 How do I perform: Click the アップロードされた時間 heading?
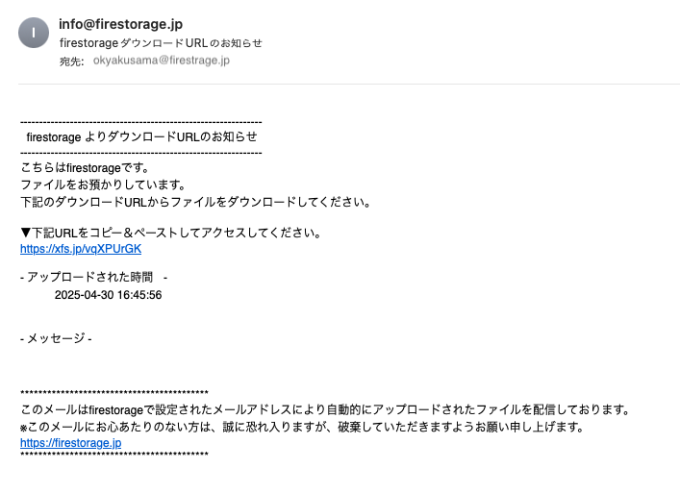click(x=93, y=277)
